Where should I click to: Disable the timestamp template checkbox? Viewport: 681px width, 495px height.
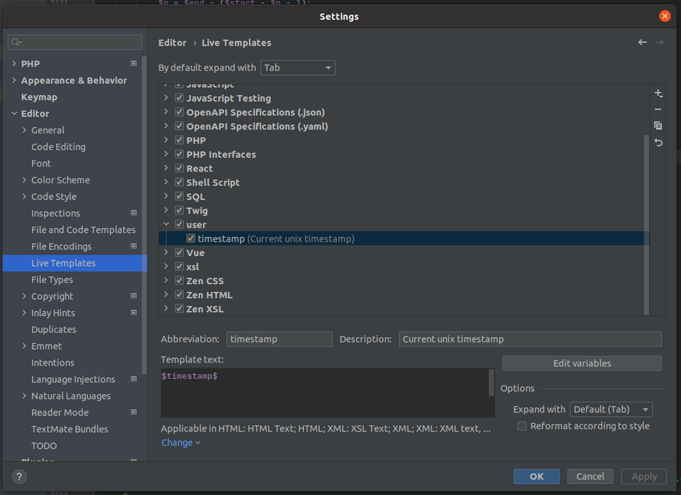click(191, 238)
